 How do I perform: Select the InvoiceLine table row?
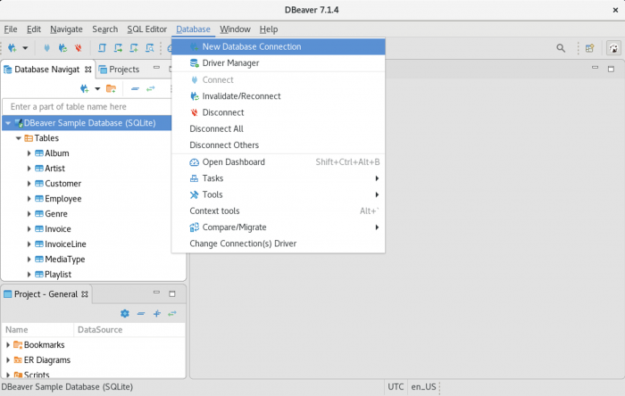pos(93,244)
